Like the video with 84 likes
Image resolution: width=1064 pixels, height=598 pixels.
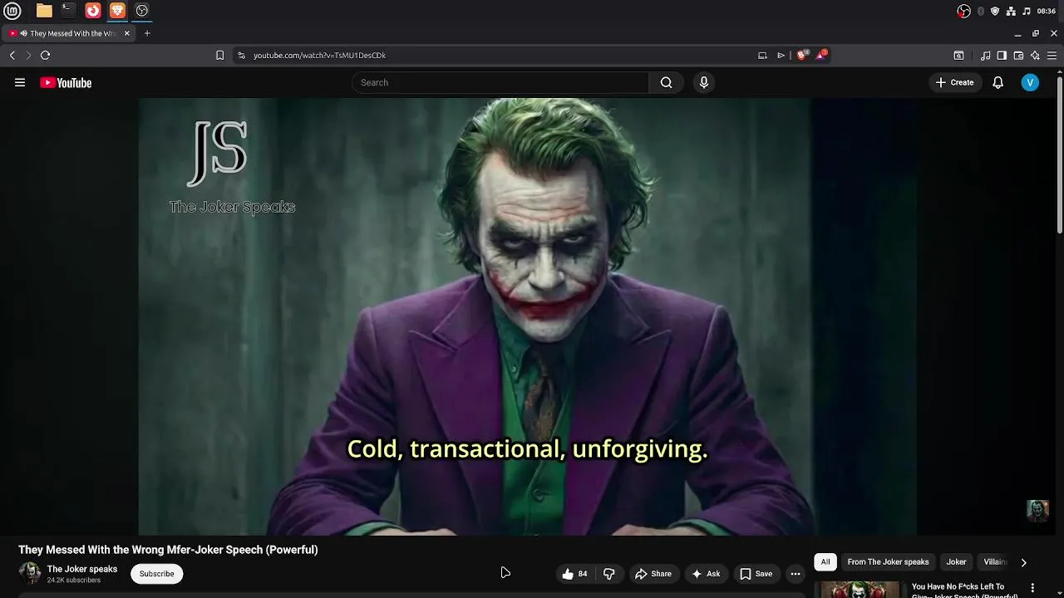pyautogui.click(x=574, y=574)
